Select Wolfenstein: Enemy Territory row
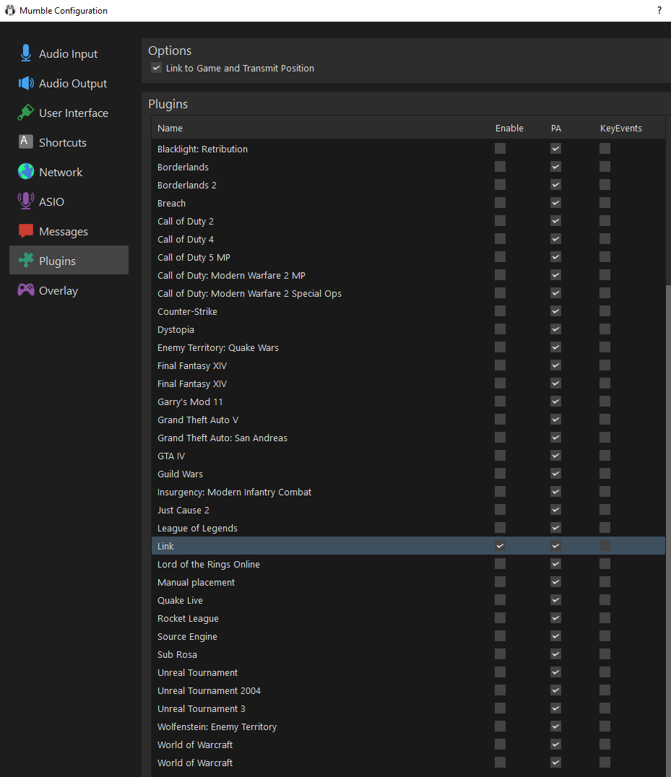 click(408, 726)
